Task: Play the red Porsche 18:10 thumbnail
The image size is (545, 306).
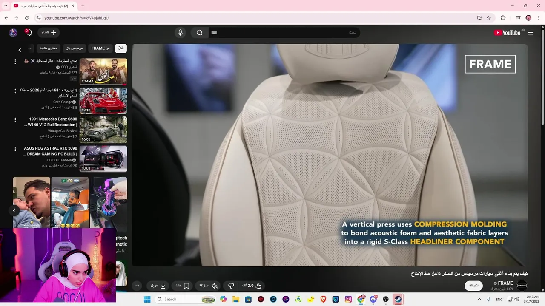Action: [103, 101]
